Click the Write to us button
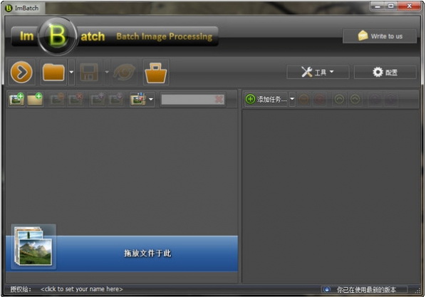The image size is (426, 297). click(x=380, y=36)
